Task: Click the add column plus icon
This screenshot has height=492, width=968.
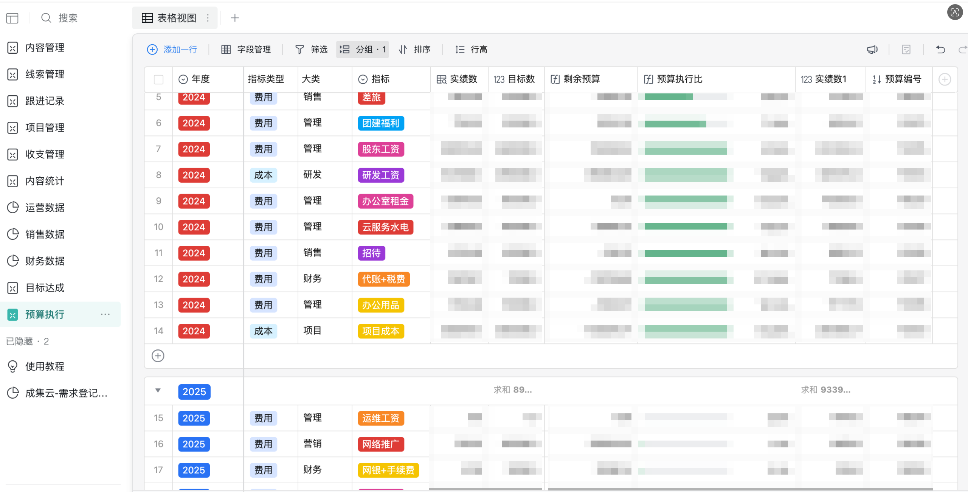Action: [x=945, y=79]
